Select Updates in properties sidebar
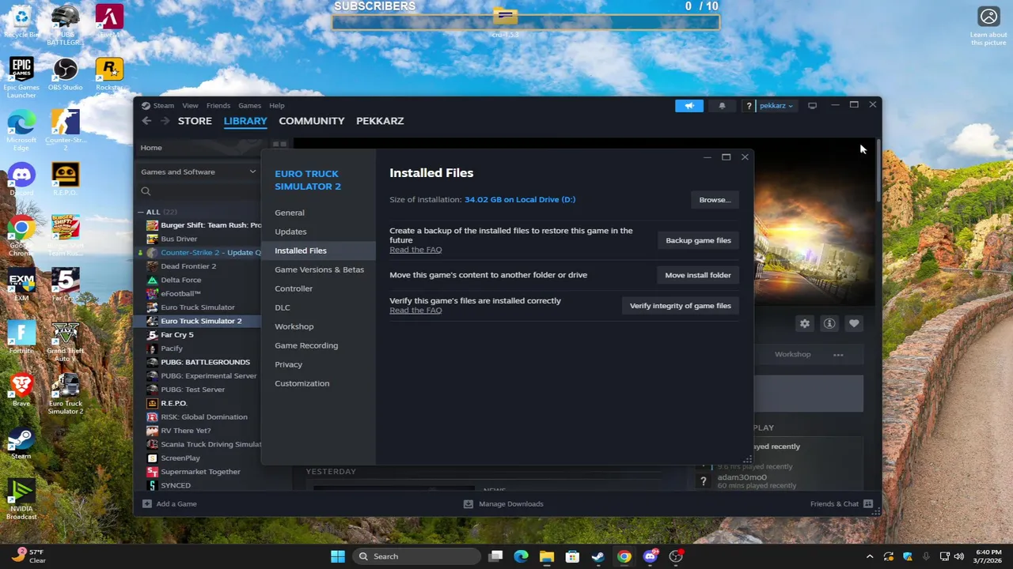 [290, 232]
